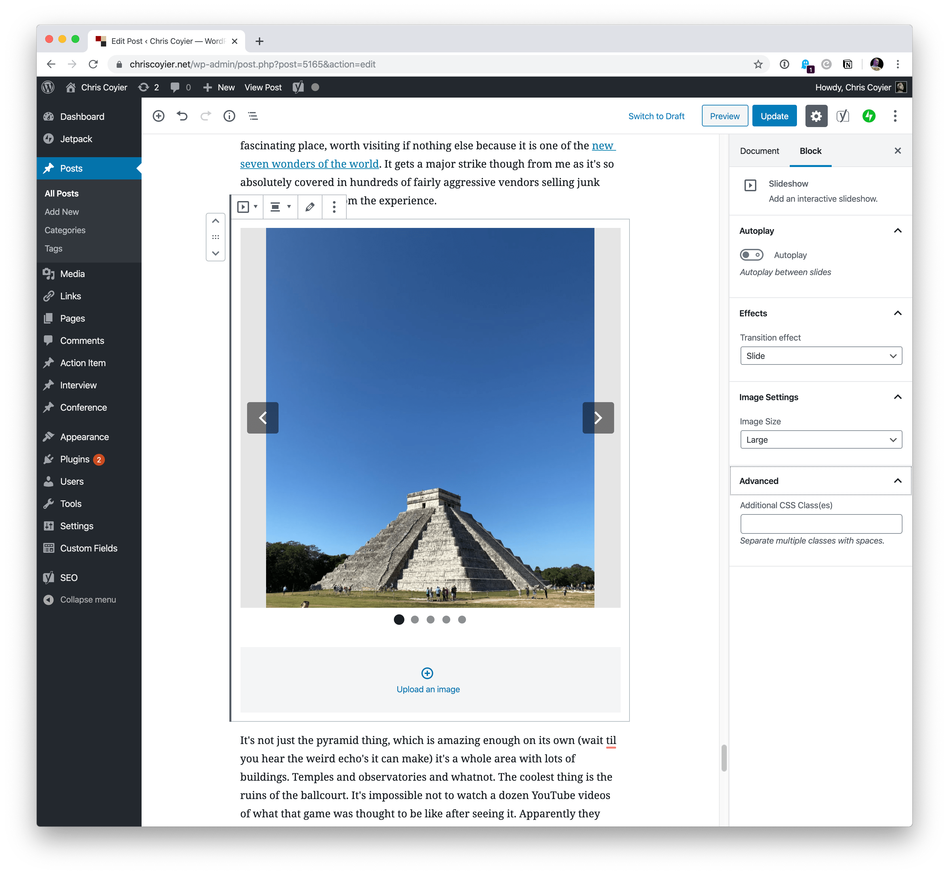This screenshot has width=949, height=875.
Task: Click the Switch to Draft link
Action: pyautogui.click(x=656, y=116)
